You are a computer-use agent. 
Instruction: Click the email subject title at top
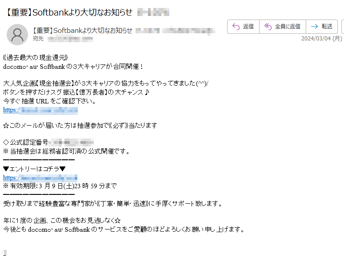(x=69, y=12)
